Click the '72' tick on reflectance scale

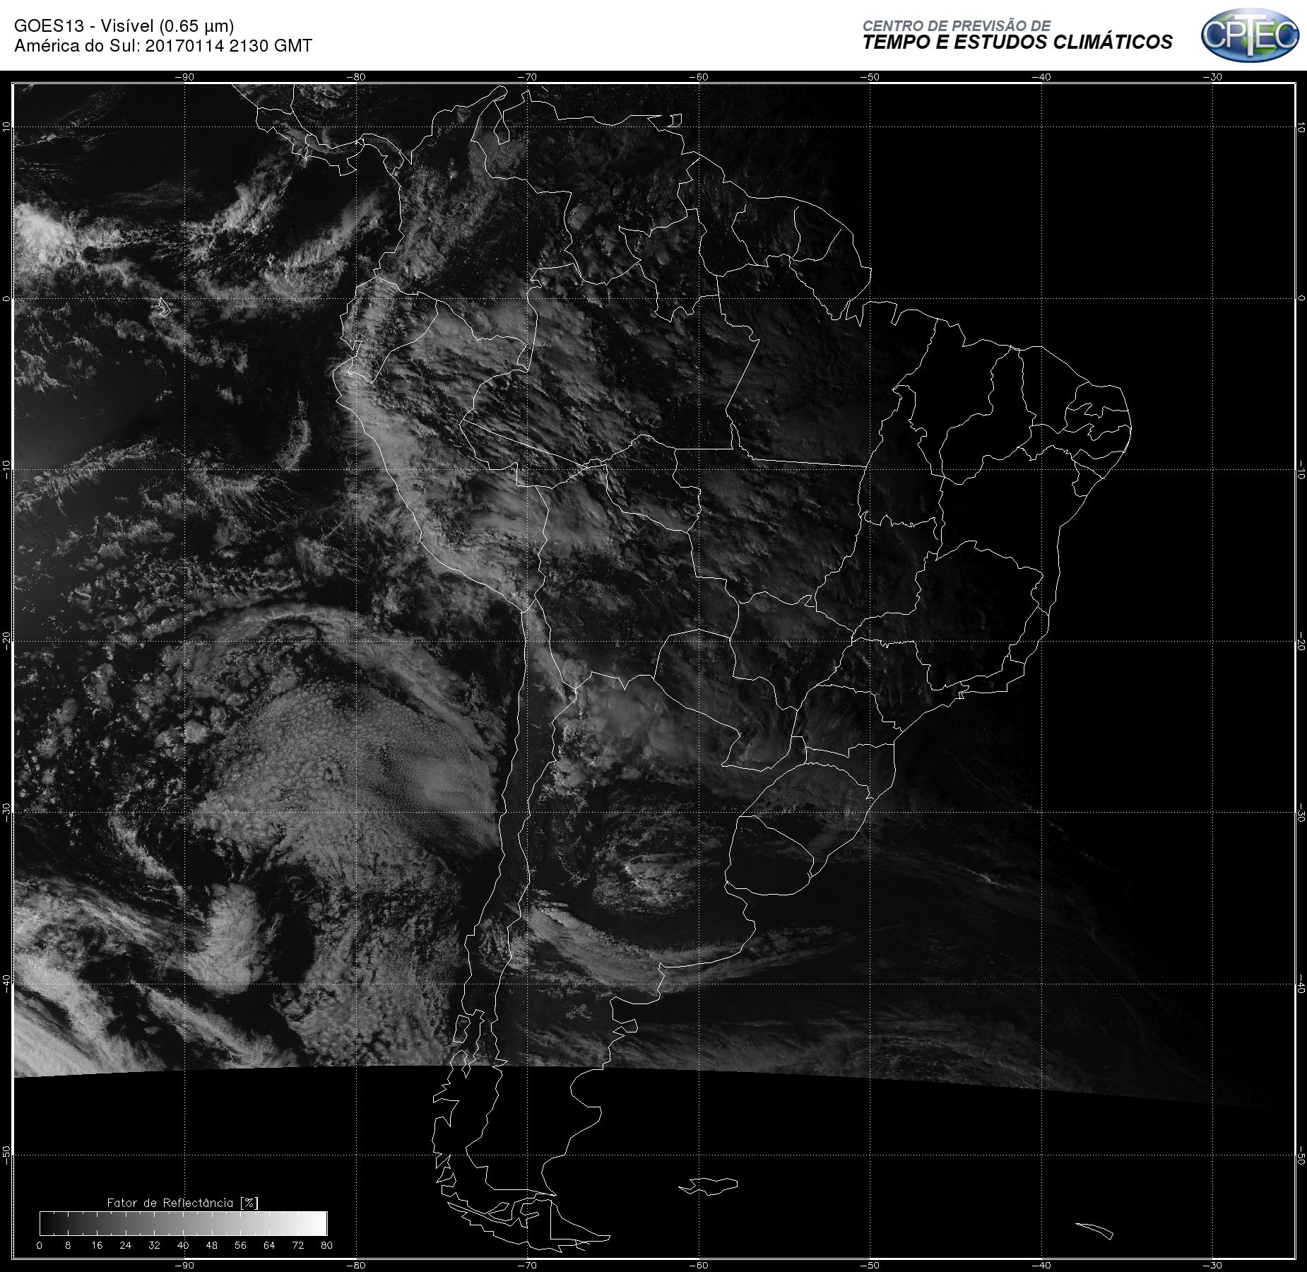pyautogui.click(x=298, y=1245)
